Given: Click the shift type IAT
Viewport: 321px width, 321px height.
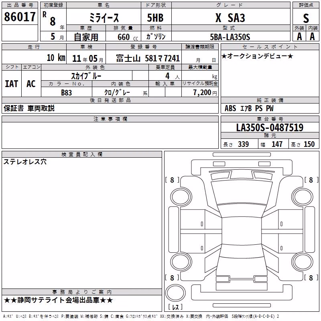Looking at the screenshot, I should 12,84.
